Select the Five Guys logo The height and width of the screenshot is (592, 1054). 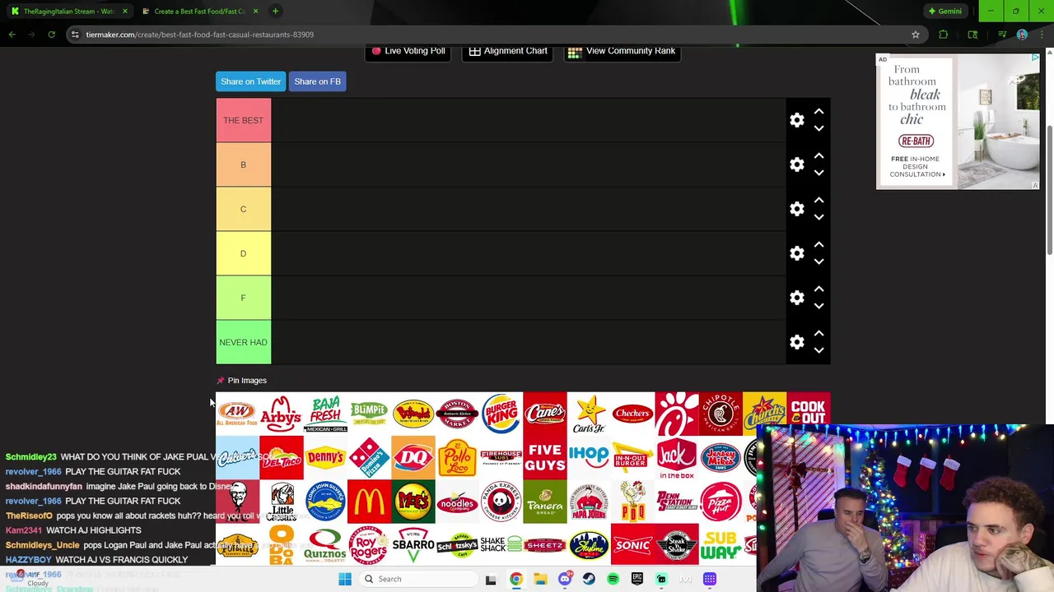point(544,457)
